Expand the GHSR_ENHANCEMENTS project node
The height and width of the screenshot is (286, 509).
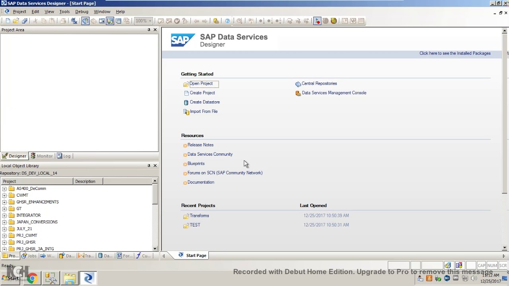click(x=4, y=202)
